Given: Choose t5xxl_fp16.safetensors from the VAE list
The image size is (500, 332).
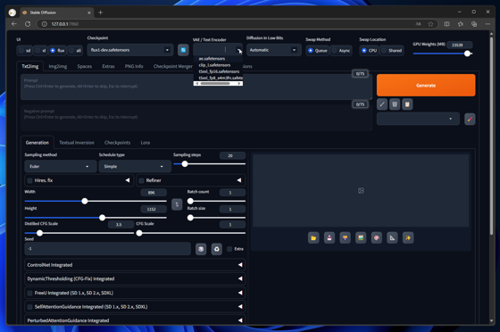Looking at the screenshot, I should click(218, 71).
